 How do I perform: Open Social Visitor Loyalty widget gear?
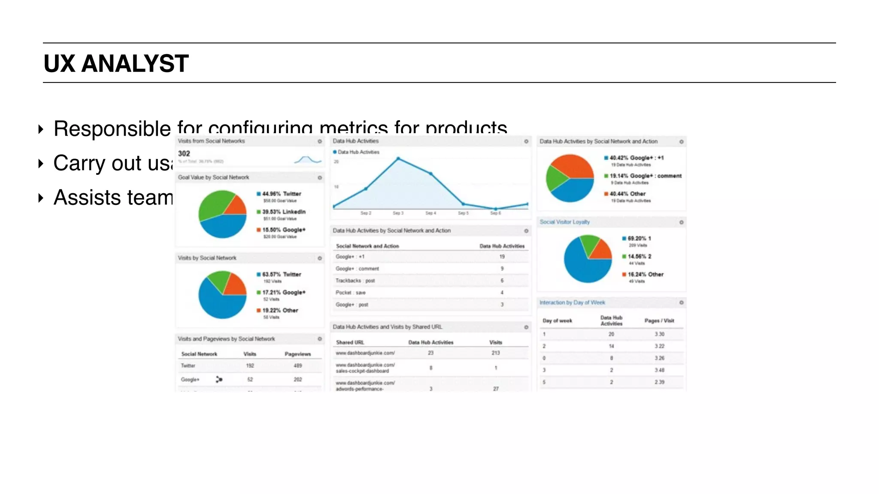coord(681,222)
